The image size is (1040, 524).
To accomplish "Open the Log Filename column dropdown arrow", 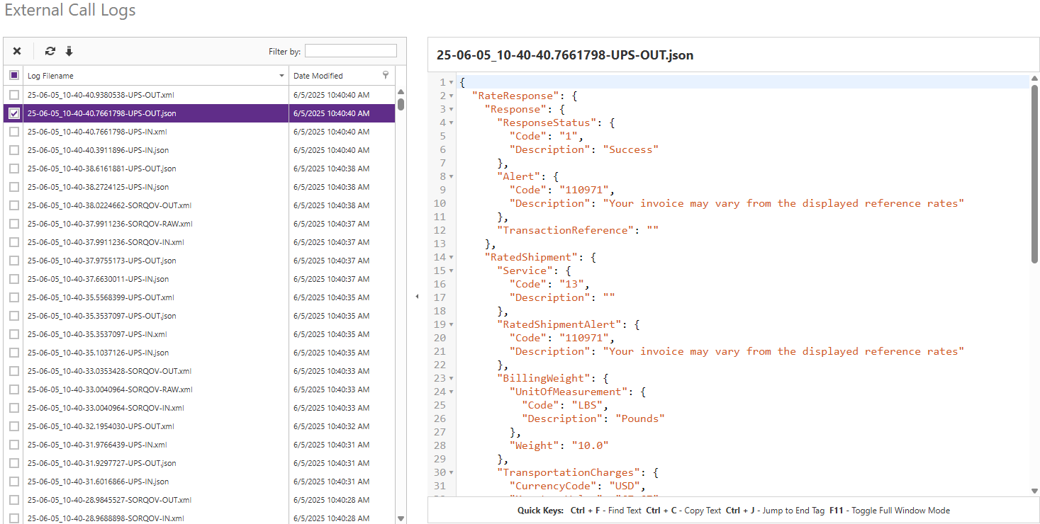I will point(281,76).
